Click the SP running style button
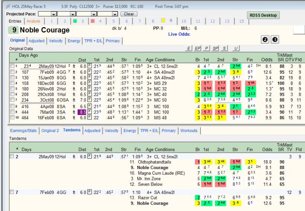The width and height of the screenshot is (305, 211). 215,48
